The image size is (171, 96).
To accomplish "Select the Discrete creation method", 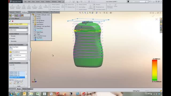I will click(10, 36).
